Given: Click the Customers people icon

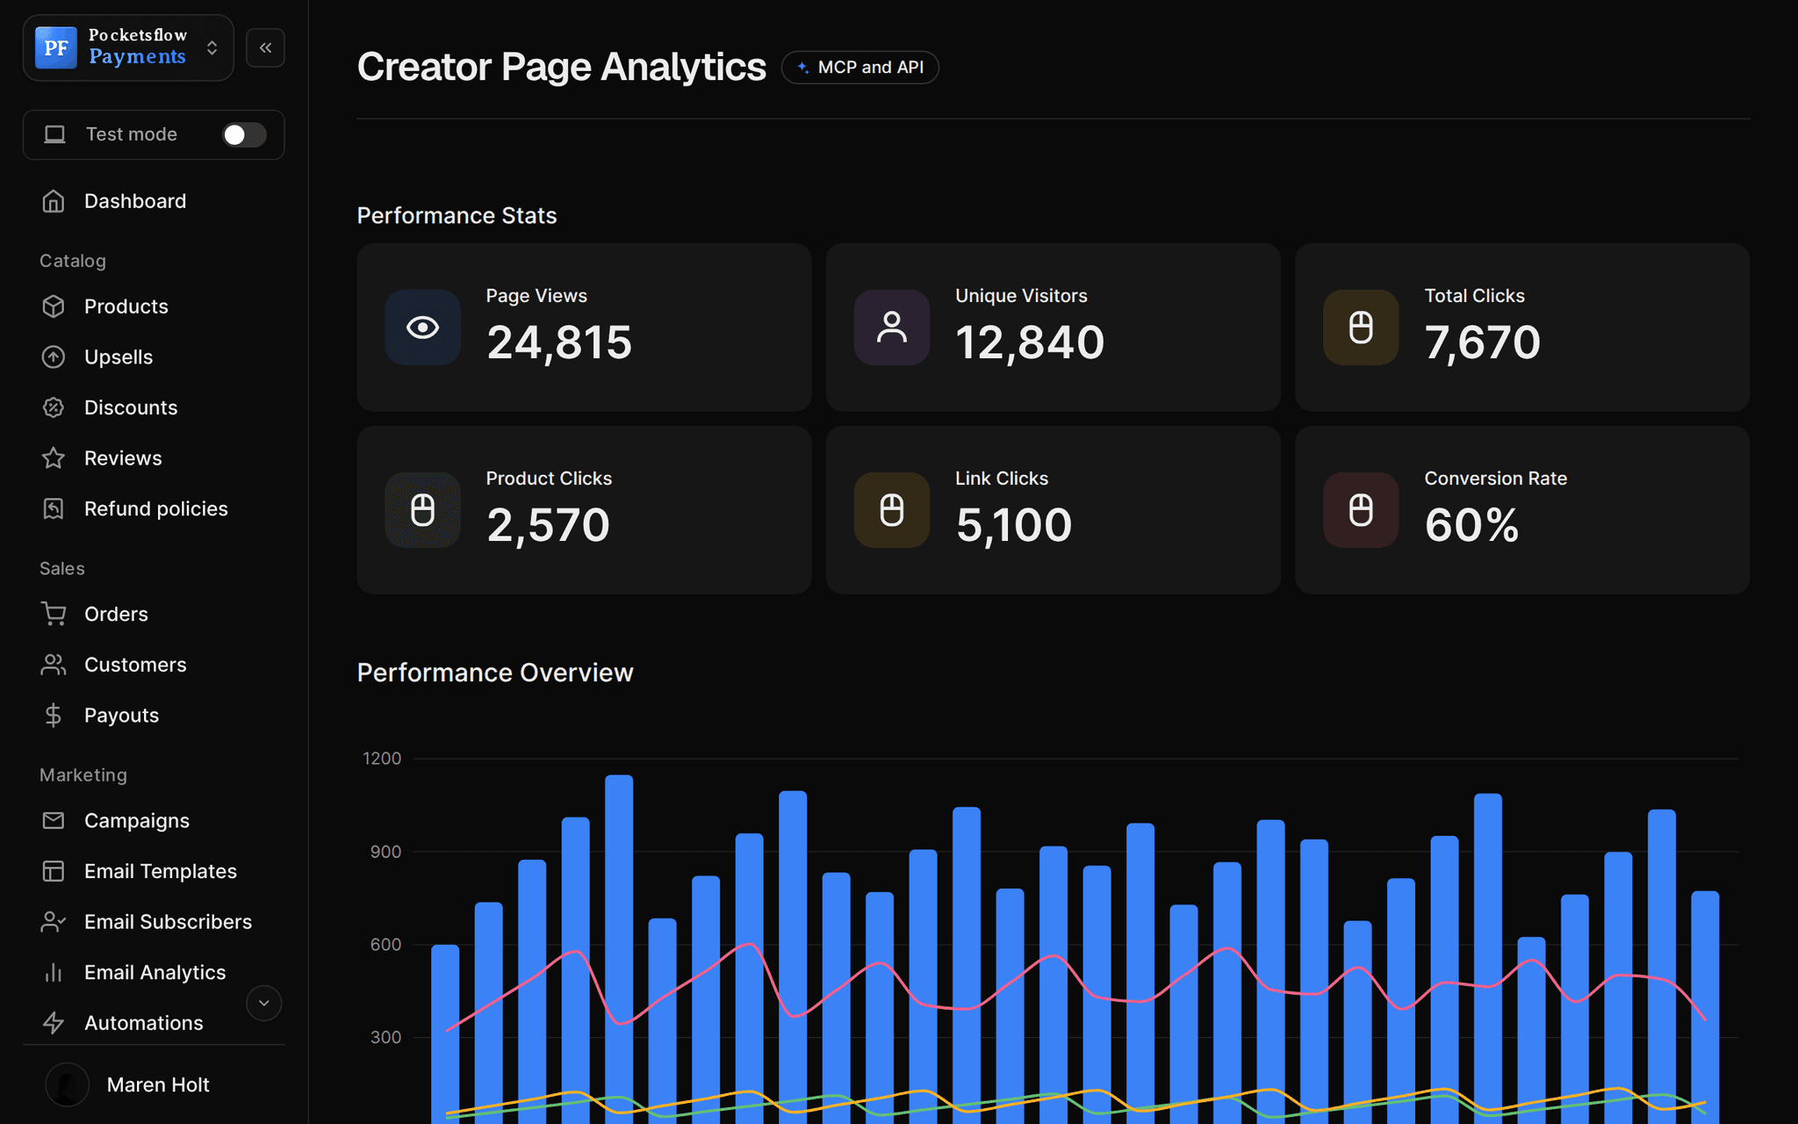Looking at the screenshot, I should coord(54,665).
